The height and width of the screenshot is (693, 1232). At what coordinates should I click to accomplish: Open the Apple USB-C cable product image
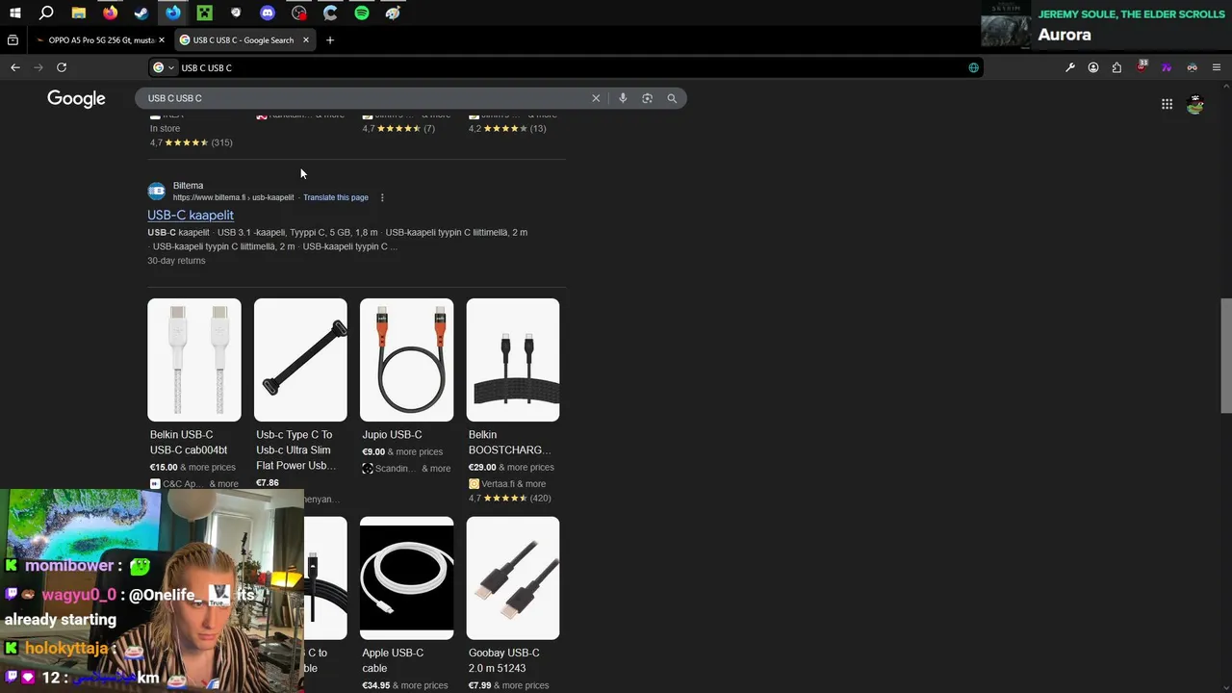click(x=406, y=577)
